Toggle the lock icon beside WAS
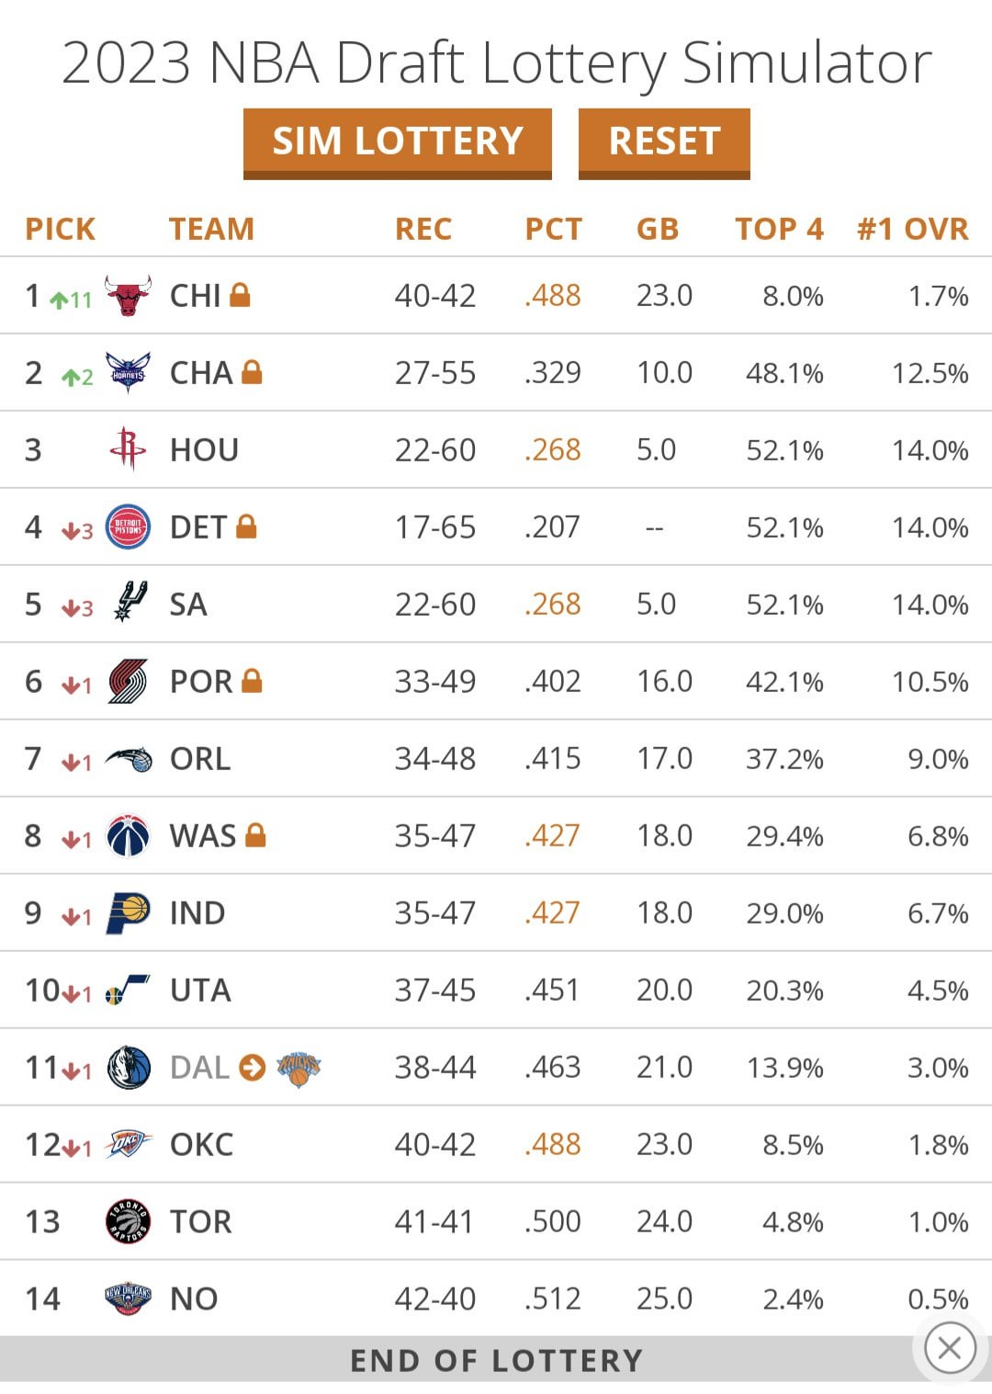Image resolution: width=992 pixels, height=1394 pixels. (255, 835)
